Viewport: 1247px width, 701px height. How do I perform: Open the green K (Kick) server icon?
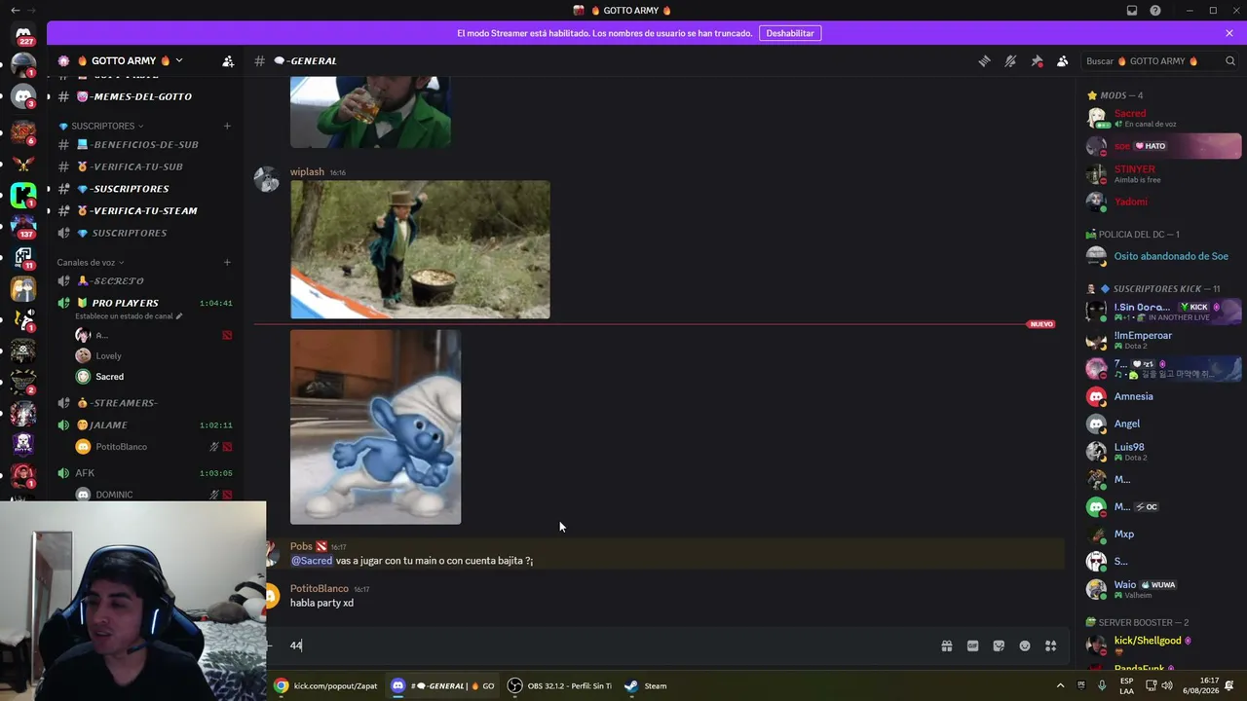(23, 194)
